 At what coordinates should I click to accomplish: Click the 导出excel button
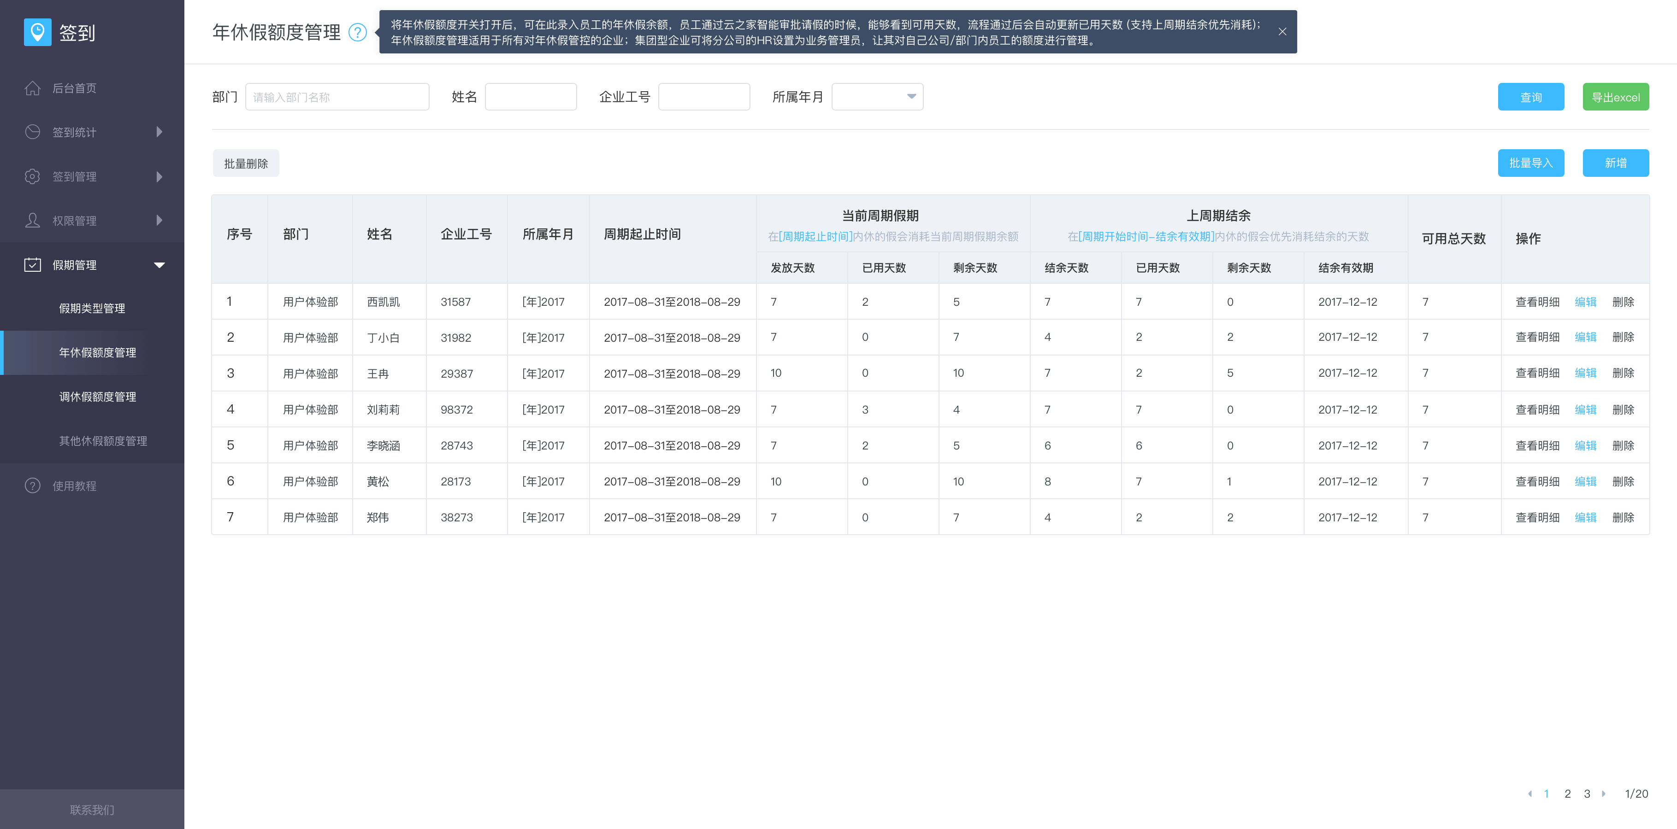click(1615, 97)
